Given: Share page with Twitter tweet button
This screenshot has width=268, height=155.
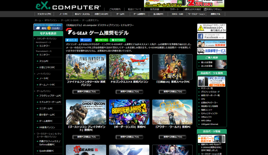Looking at the screenshot, I should [71, 40].
